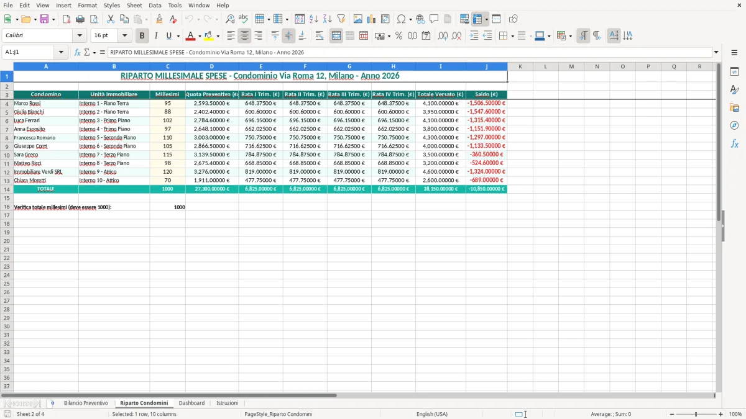Click the Insert Pivot Table icon
Viewport: 746px width, 419px height.
coord(385,19)
